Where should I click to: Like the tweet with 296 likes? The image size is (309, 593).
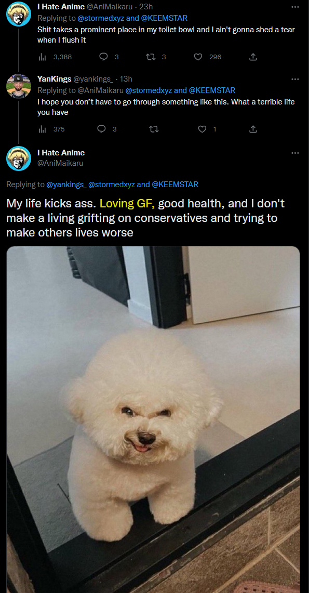click(x=207, y=57)
